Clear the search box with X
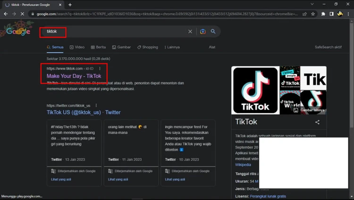Image resolution: width=354 pixels, height=200 pixels. (x=190, y=32)
